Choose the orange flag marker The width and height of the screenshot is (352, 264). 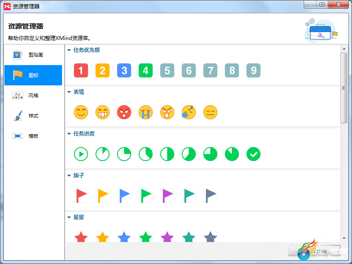click(x=103, y=196)
